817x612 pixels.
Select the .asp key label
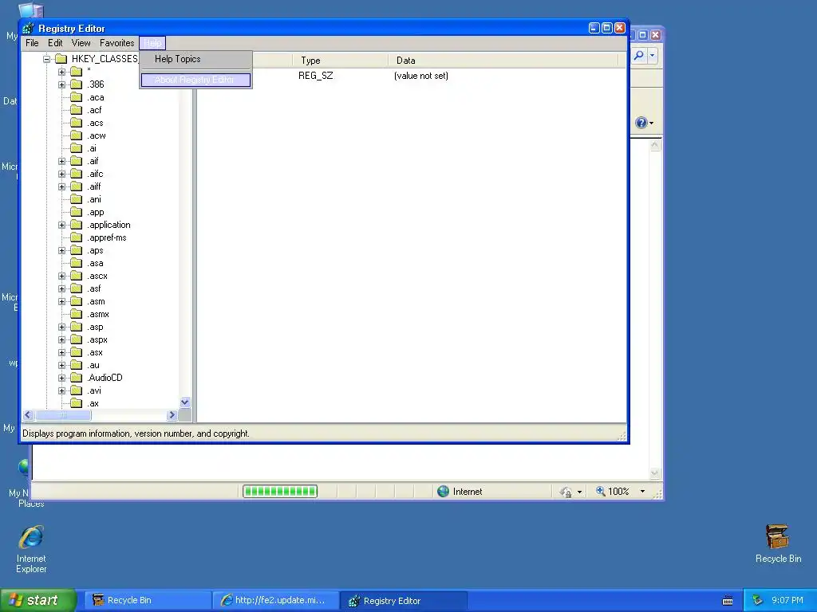click(96, 327)
